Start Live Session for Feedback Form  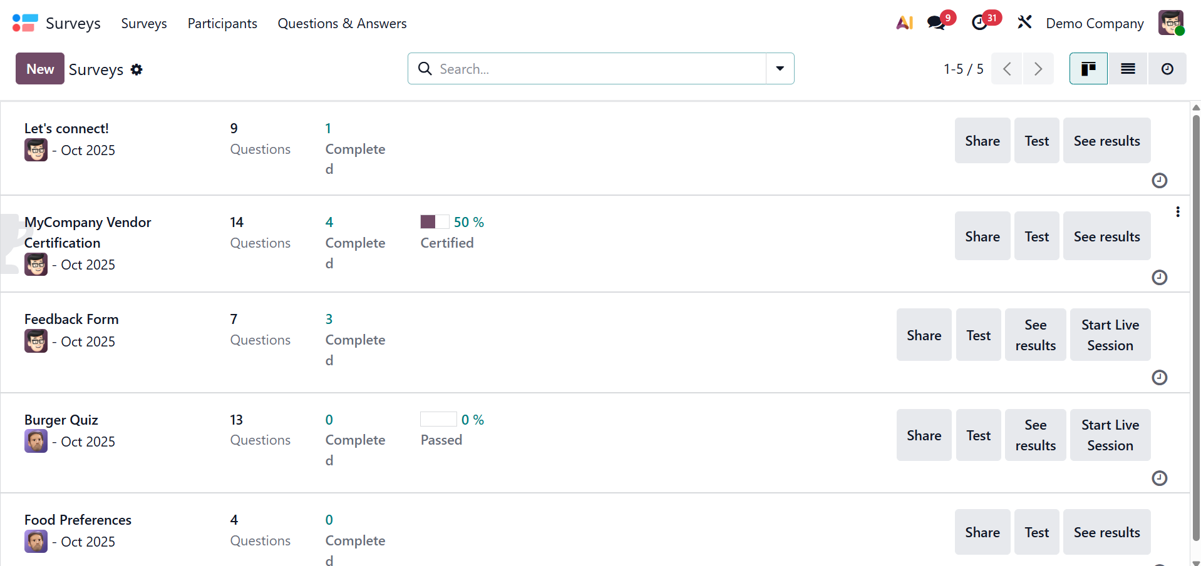coord(1110,335)
